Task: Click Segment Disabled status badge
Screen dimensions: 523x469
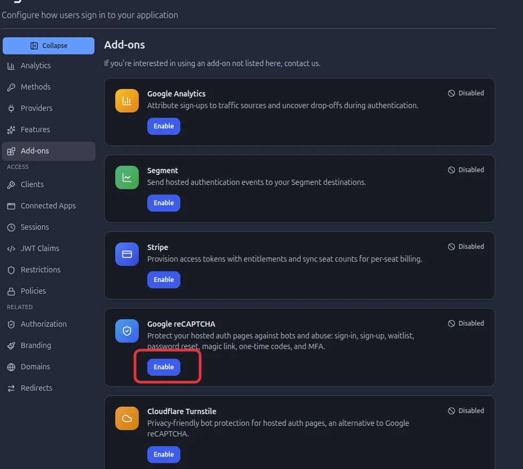Action: pos(466,170)
